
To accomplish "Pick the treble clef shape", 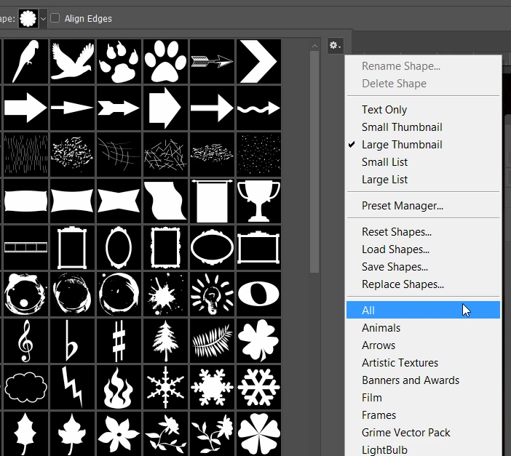I will pos(25,340).
